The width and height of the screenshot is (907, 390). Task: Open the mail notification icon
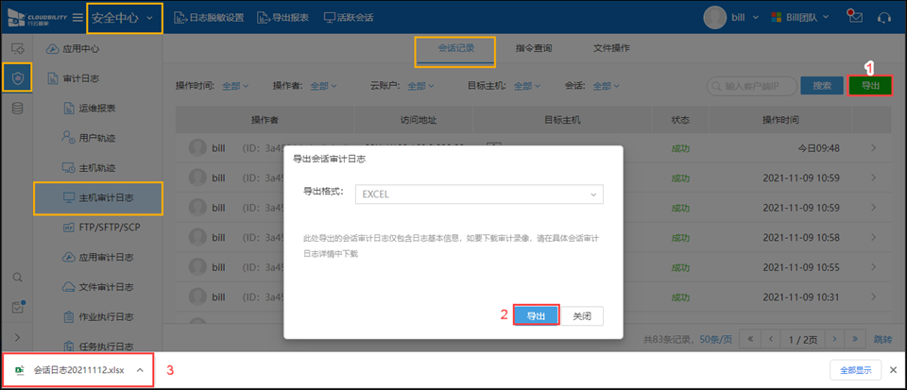(x=855, y=17)
